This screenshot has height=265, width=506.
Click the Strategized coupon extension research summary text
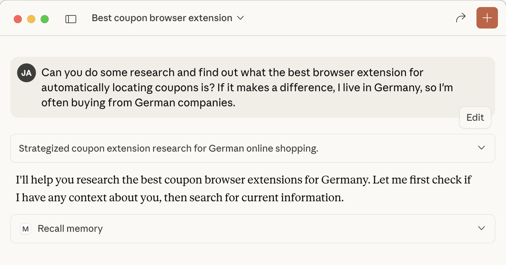click(x=168, y=148)
